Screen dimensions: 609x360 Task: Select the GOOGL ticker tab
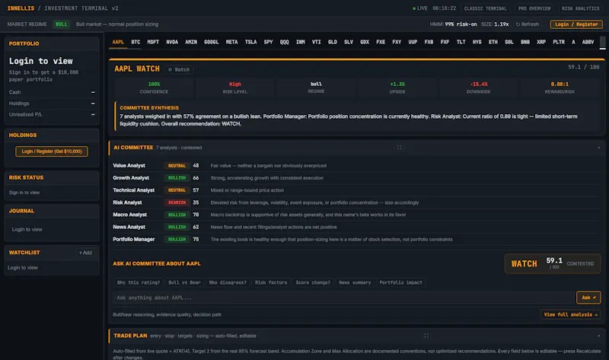tap(212, 42)
